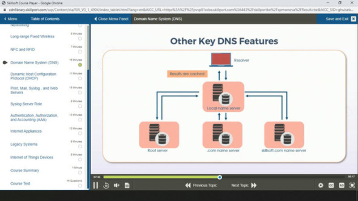This screenshot has height=201, width=358.
Task: Open player settings gear
Action: point(320,185)
